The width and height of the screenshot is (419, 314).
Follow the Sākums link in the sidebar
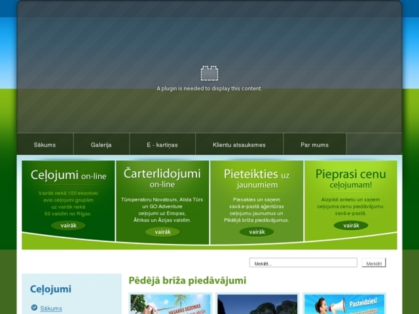(x=51, y=308)
